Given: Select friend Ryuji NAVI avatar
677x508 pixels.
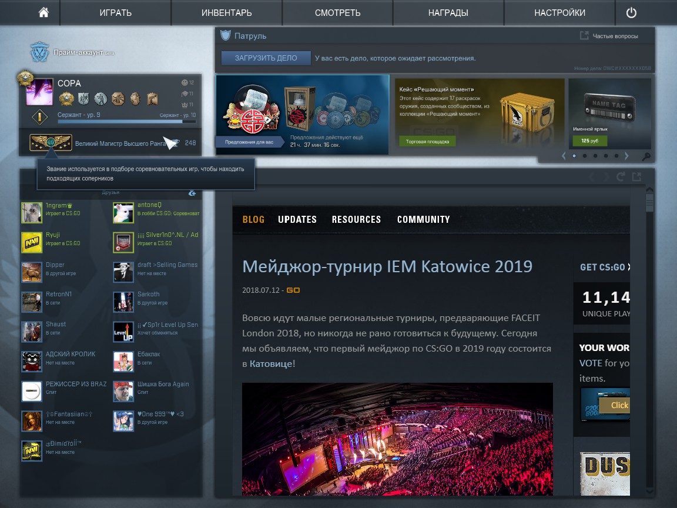Looking at the screenshot, I should coord(32,242).
